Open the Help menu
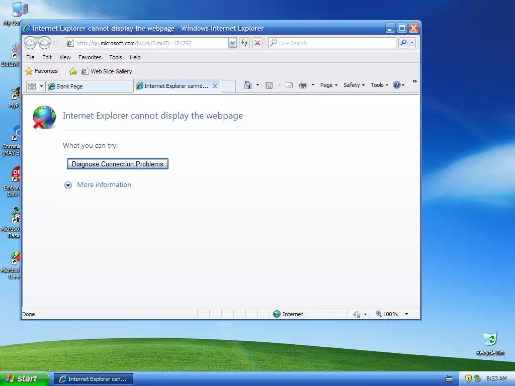 click(135, 57)
